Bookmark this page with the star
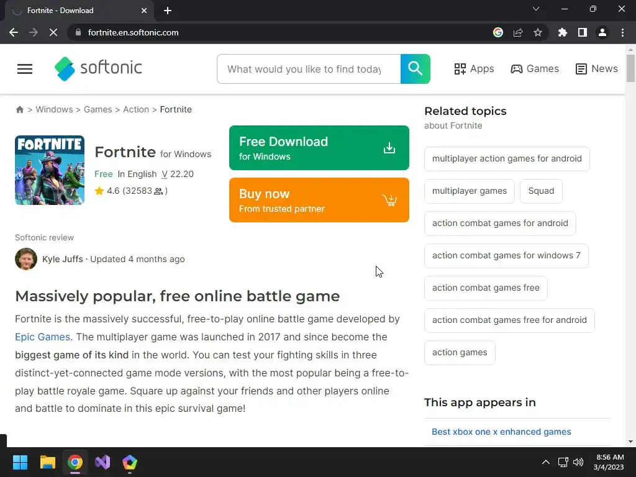Image resolution: width=636 pixels, height=477 pixels. [x=537, y=32]
